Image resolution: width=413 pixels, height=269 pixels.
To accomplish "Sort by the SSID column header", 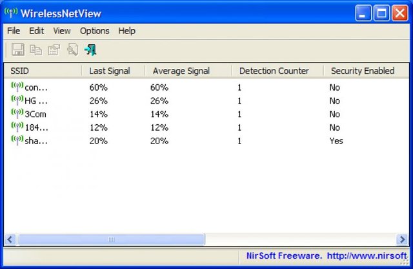I will click(43, 71).
